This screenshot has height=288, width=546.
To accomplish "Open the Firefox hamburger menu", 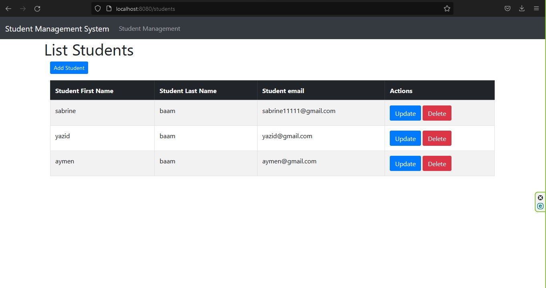I will pyautogui.click(x=536, y=8).
